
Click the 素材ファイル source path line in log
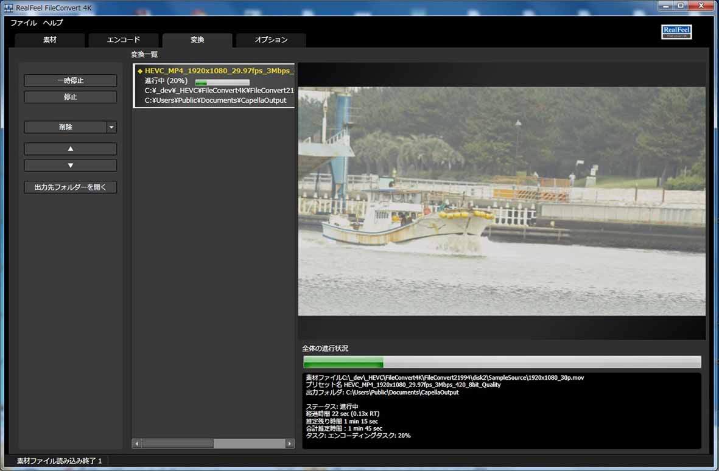tap(445, 377)
